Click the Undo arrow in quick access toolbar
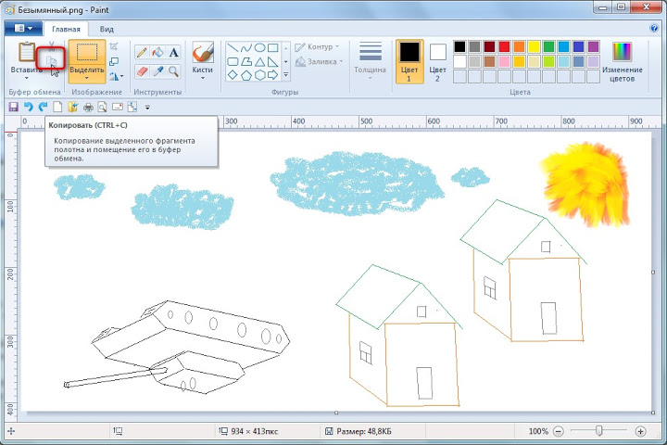Image resolution: width=667 pixels, height=445 pixels. [x=28, y=108]
